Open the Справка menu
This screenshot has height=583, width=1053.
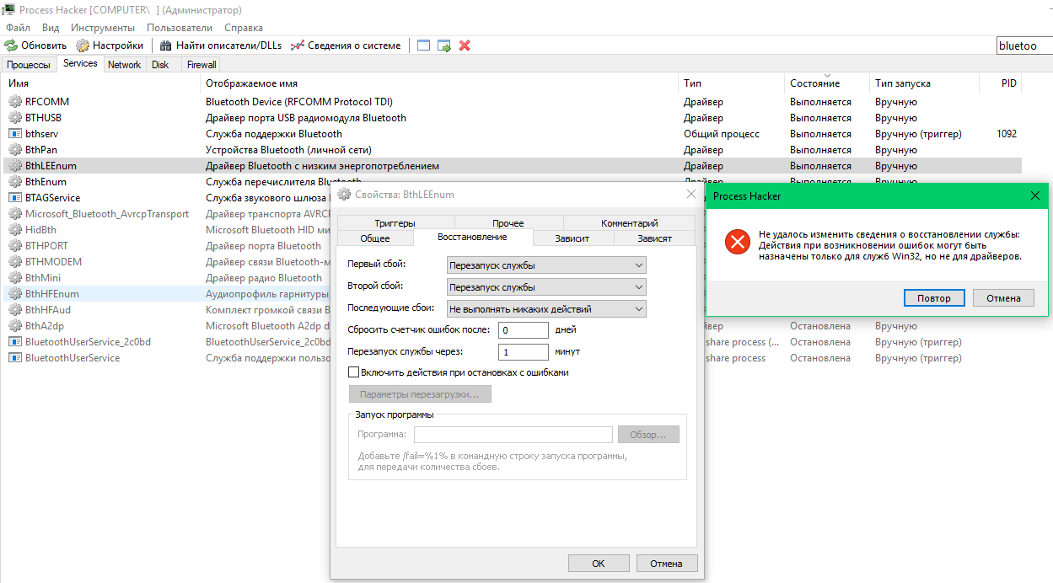pyautogui.click(x=244, y=28)
